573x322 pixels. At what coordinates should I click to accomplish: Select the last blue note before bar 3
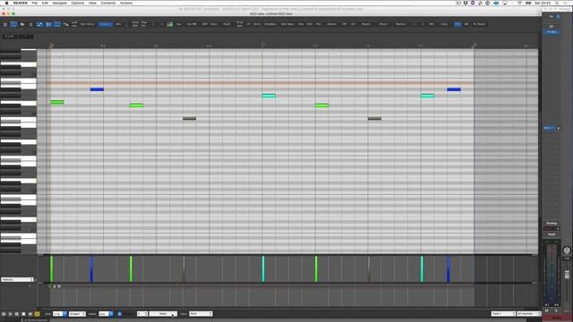point(454,89)
